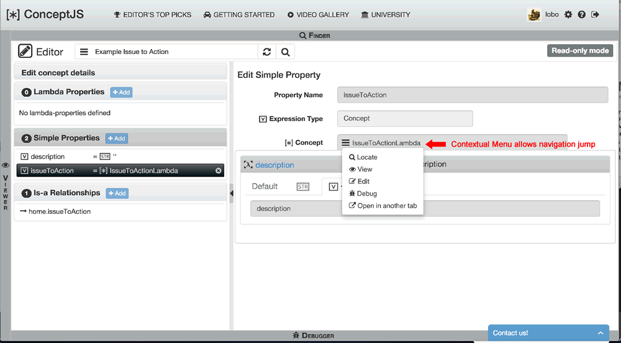
Task: Click the Editor pencil icon
Action: coord(25,52)
